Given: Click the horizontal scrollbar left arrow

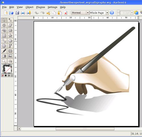Looking at the screenshot, I should (x=19, y=129).
